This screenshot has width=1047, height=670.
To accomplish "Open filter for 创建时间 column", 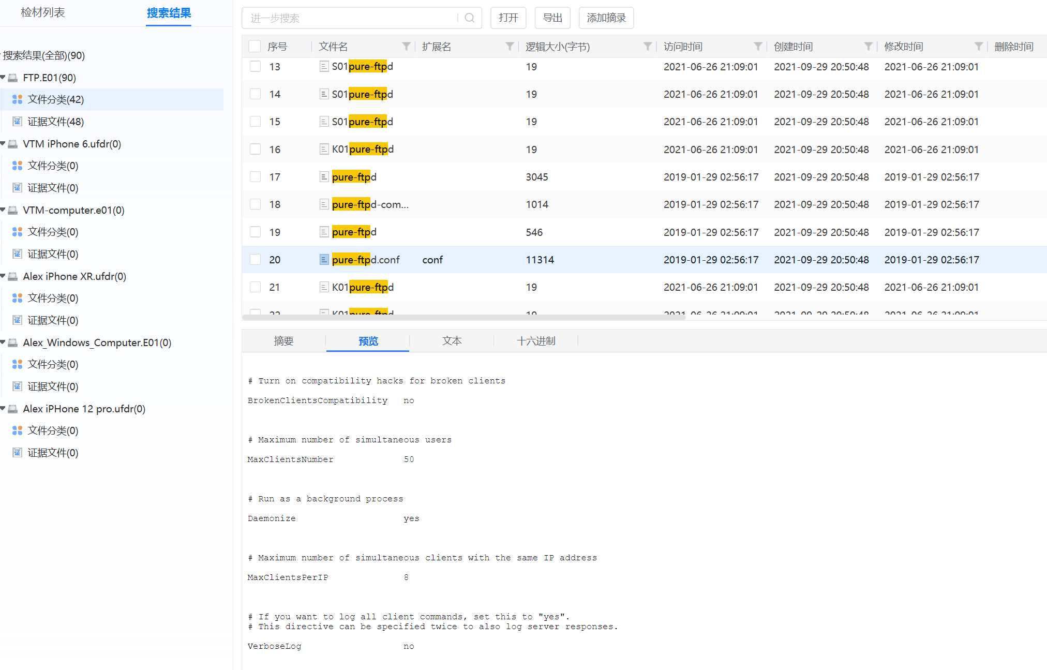I will tap(868, 47).
